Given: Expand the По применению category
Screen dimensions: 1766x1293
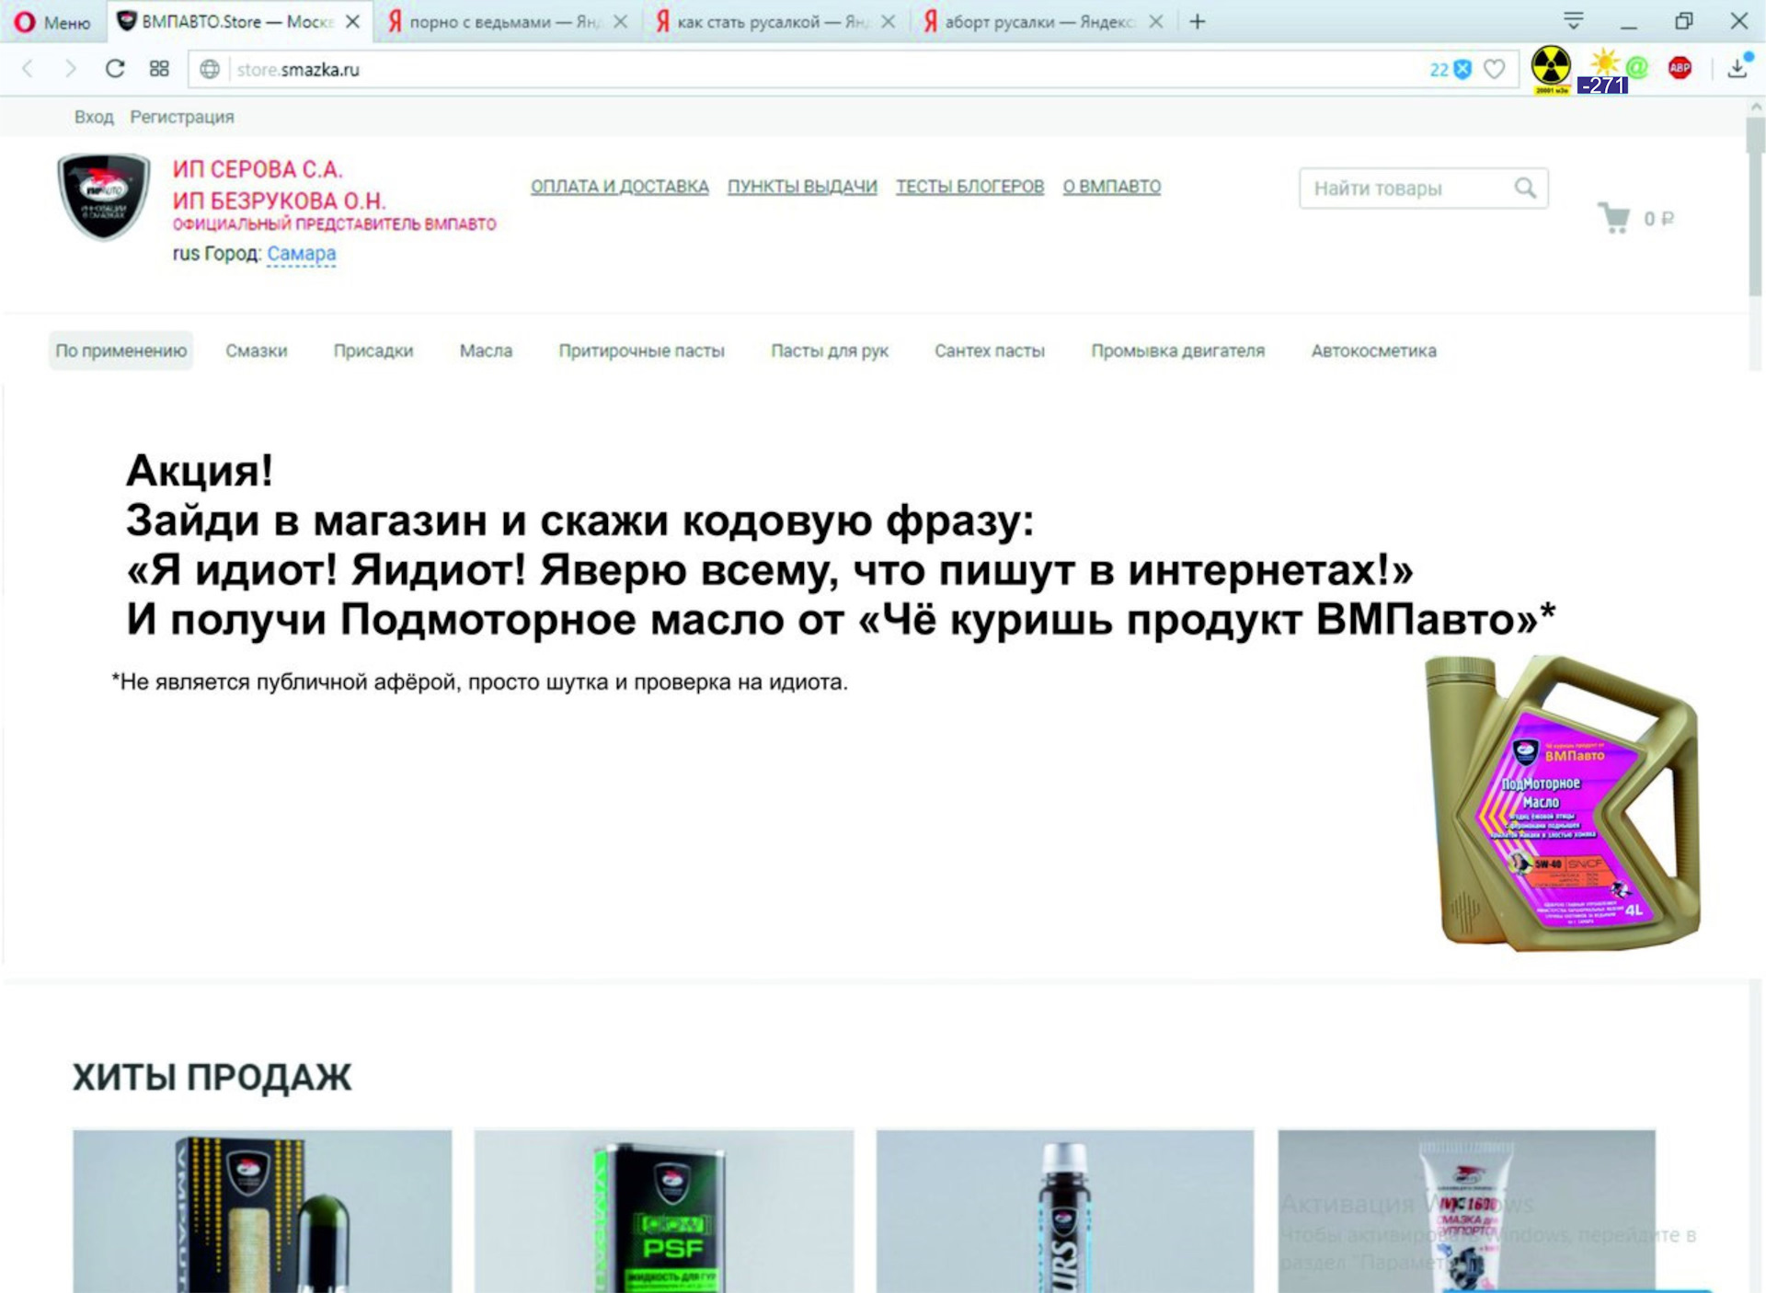Looking at the screenshot, I should (x=120, y=350).
